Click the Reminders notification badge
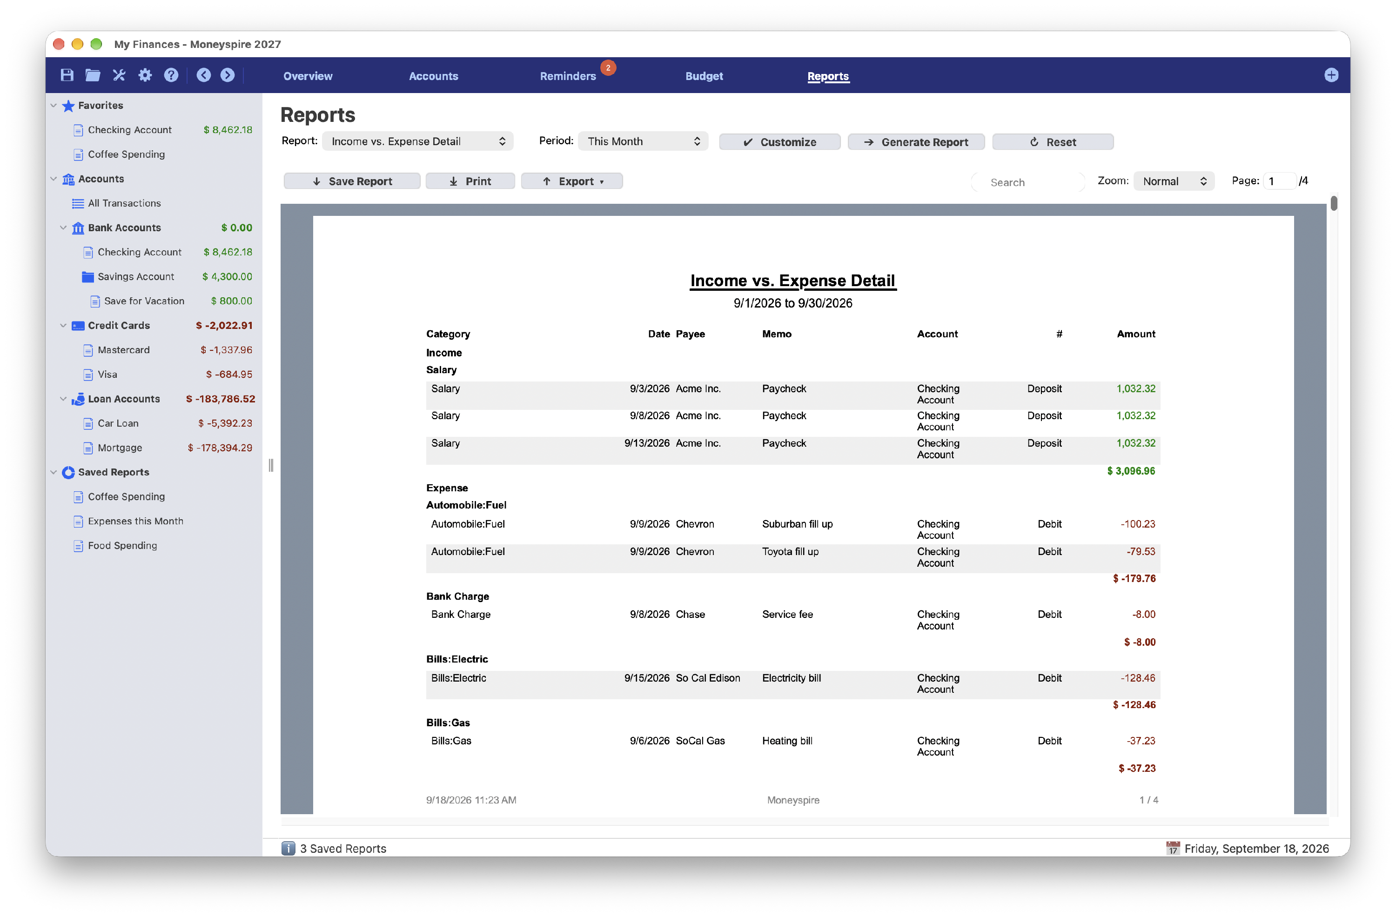1396x917 pixels. (608, 68)
